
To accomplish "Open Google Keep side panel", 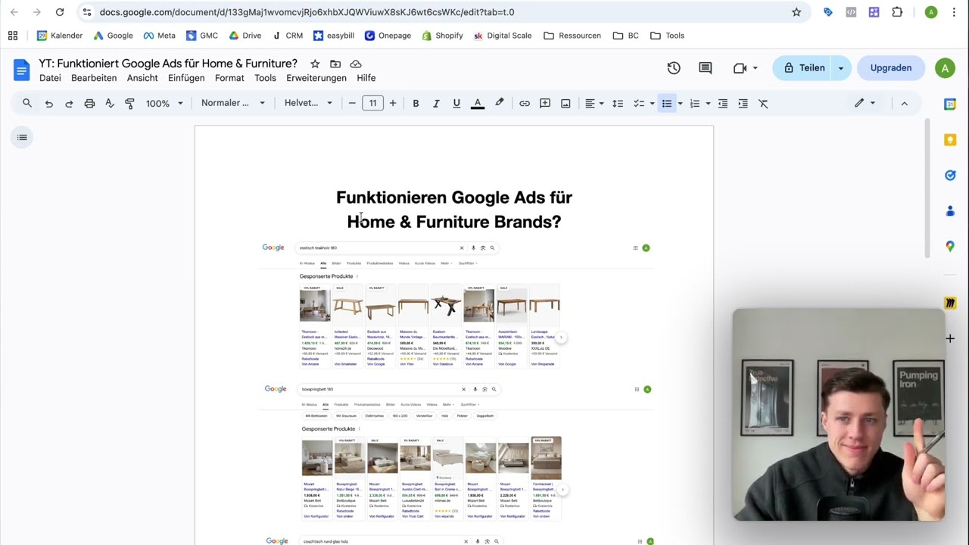I will click(x=950, y=140).
